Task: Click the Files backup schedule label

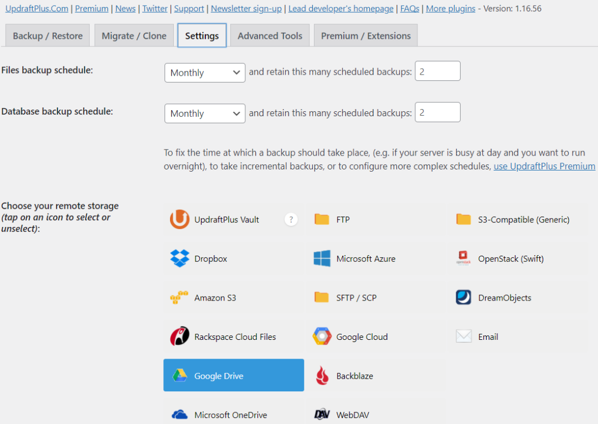Action: 47,70
